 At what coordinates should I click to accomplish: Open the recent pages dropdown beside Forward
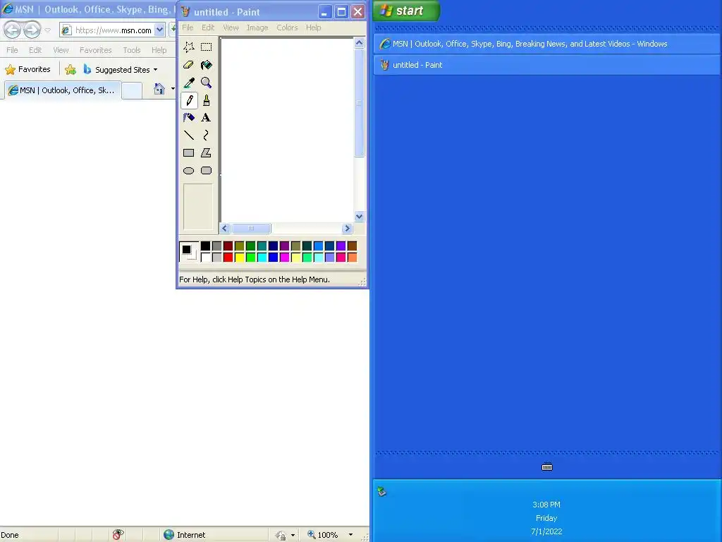tap(47, 30)
